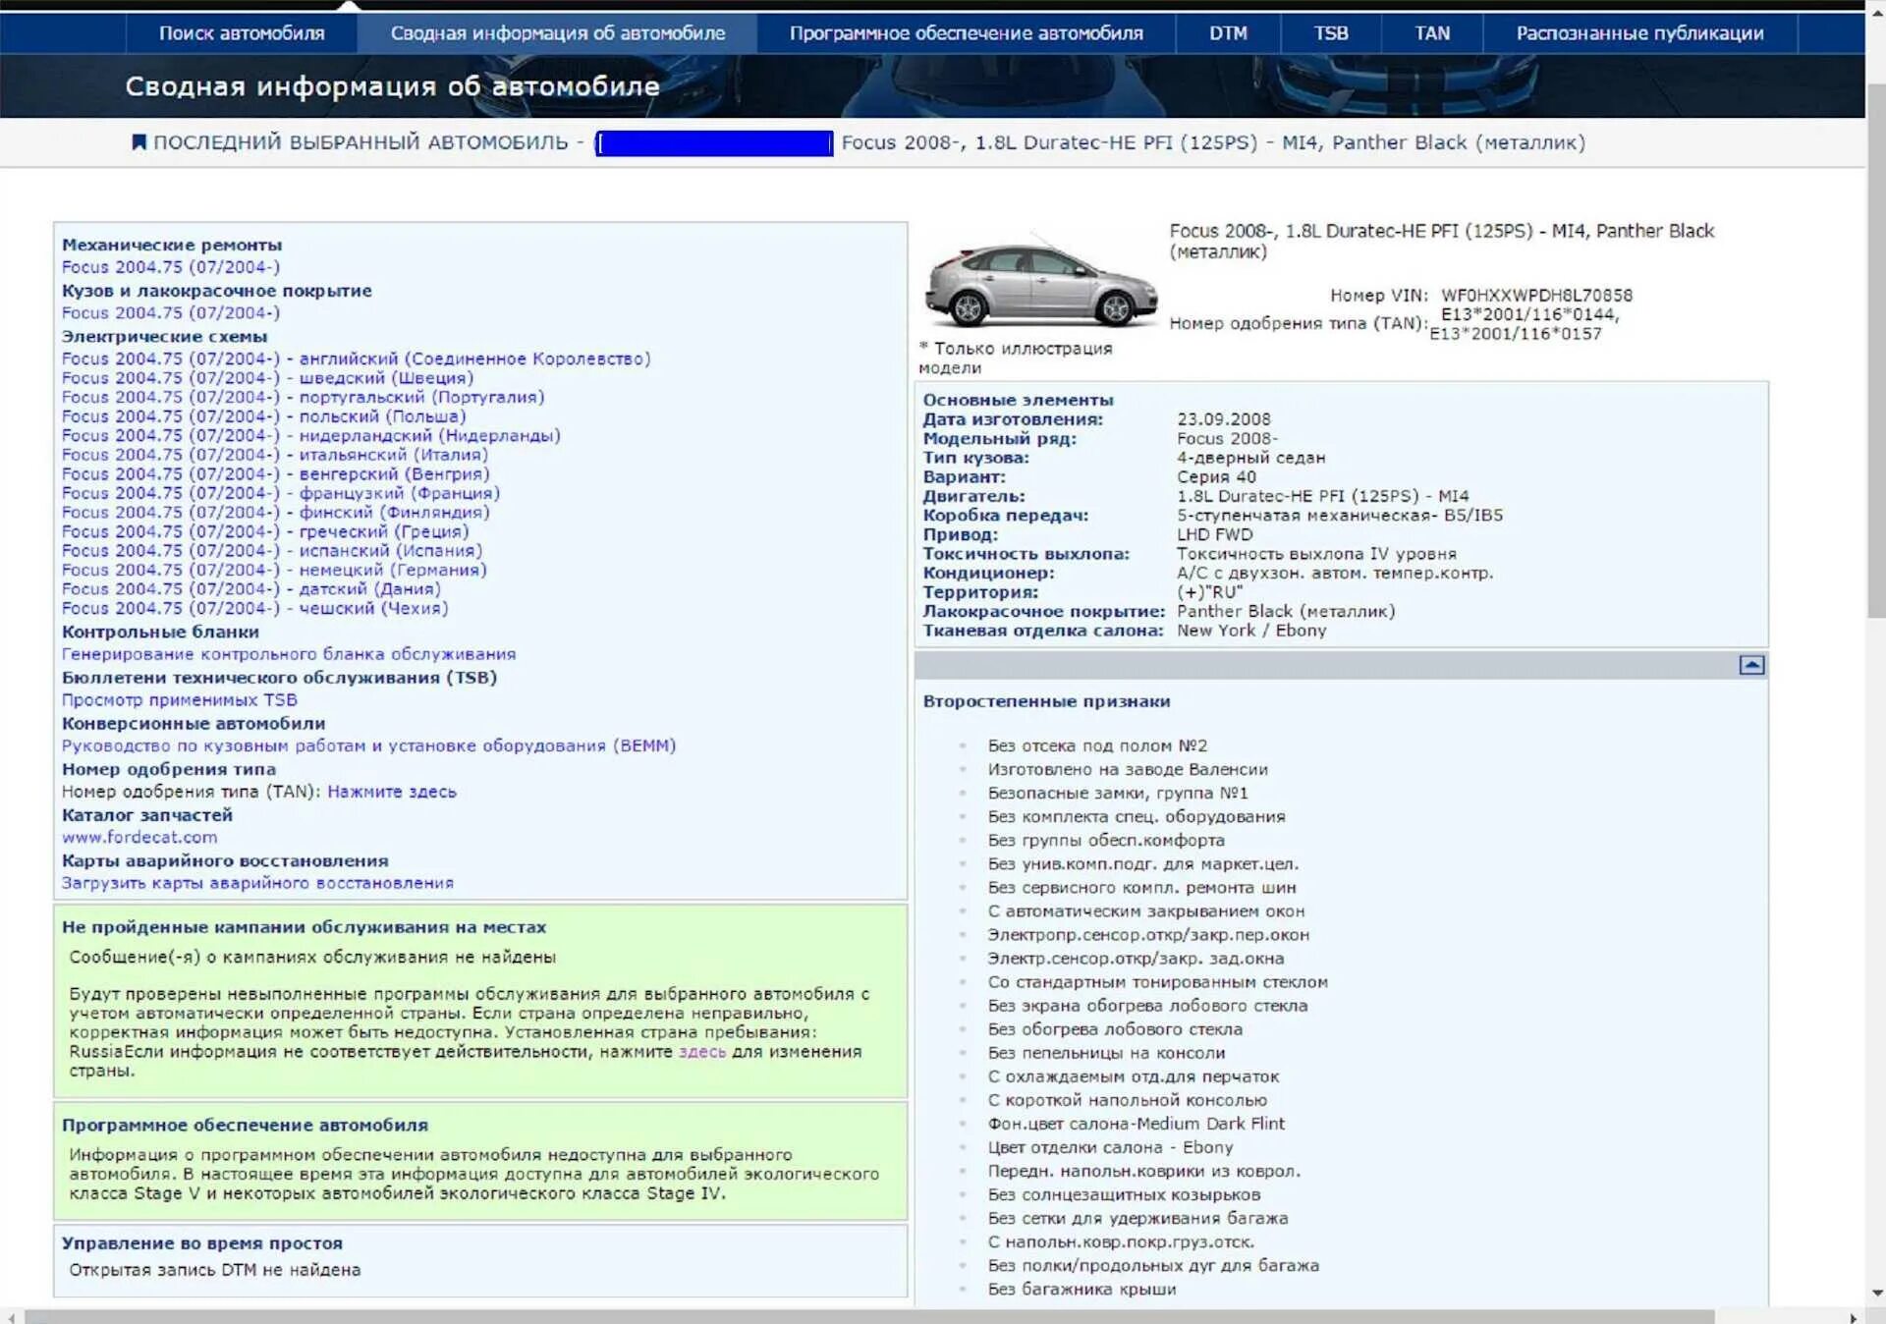This screenshot has width=1886, height=1324.
Task: Open the TAN tab
Action: click(1431, 33)
